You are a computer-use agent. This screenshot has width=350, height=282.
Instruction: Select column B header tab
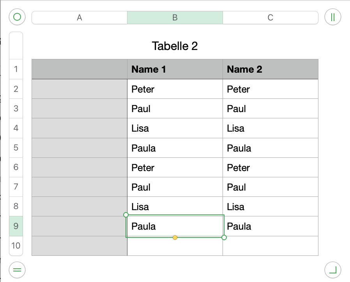coord(175,18)
